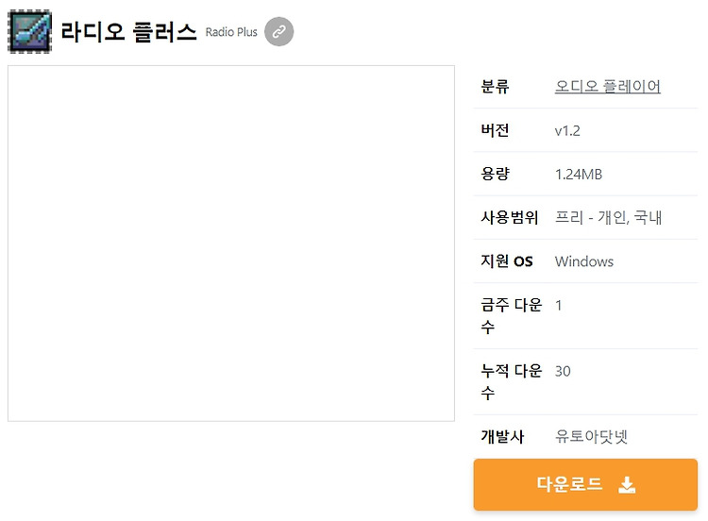Screen dimensions: 708x521
Task: Click the 유토아닷넷 developer name
Action: click(x=591, y=436)
